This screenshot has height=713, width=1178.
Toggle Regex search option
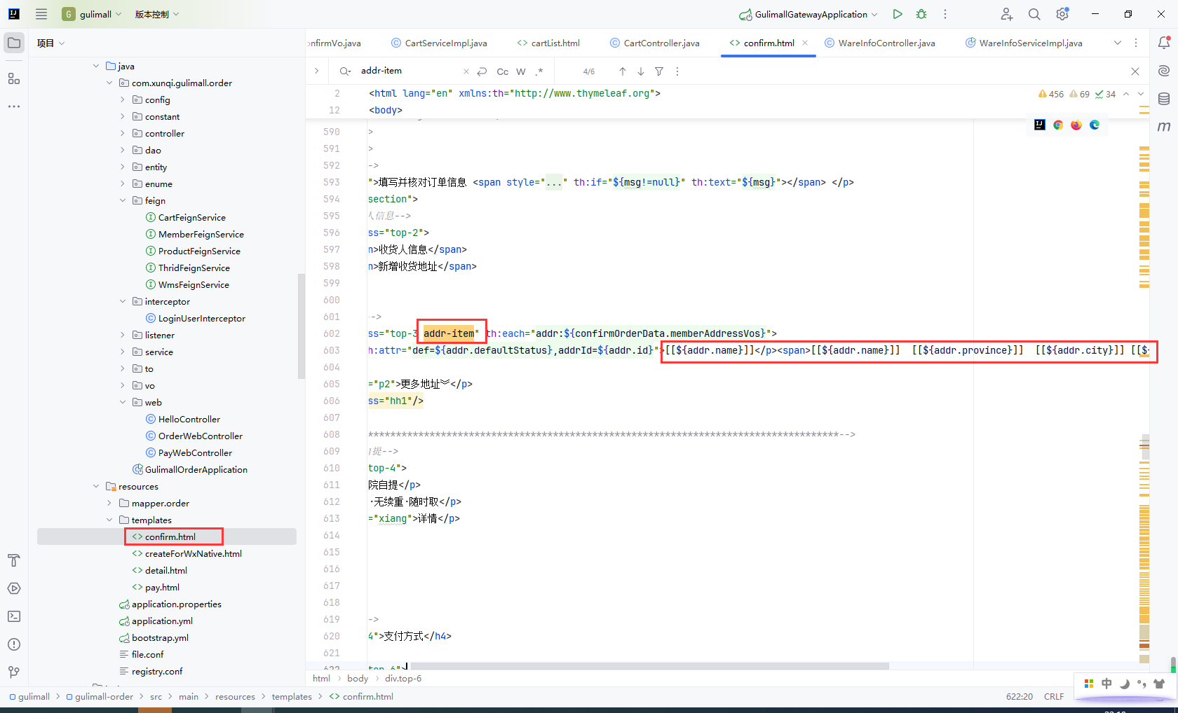coord(539,71)
